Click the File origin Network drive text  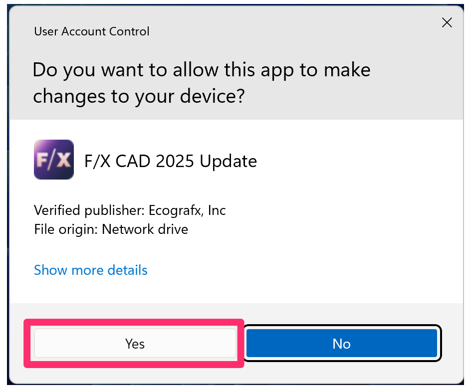(110, 229)
